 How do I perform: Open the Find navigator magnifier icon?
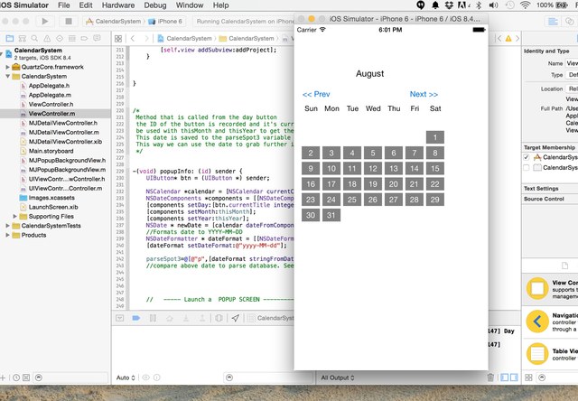(x=34, y=38)
